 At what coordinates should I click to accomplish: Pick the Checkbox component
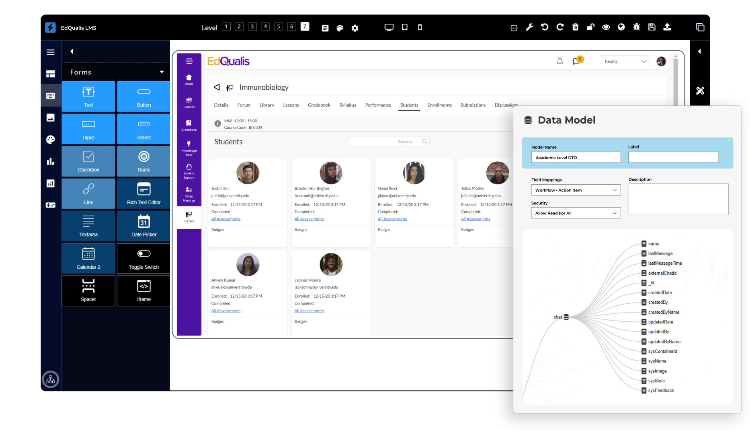click(x=88, y=161)
